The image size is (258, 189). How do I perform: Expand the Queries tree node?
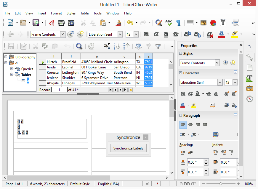coord(12,69)
